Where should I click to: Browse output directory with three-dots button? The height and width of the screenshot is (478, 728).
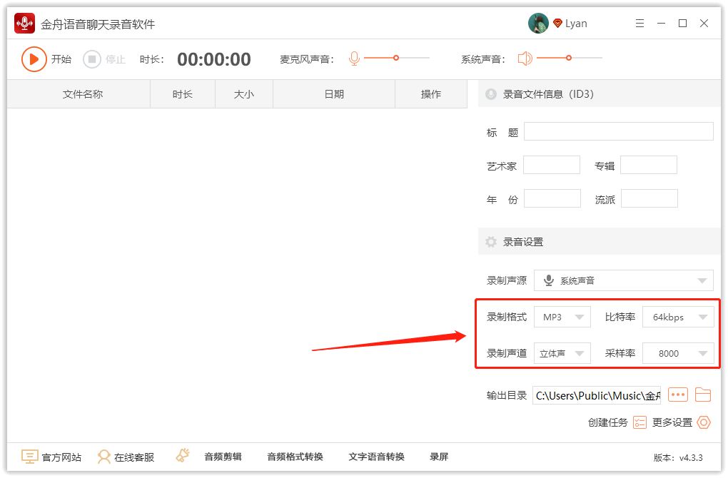click(677, 395)
